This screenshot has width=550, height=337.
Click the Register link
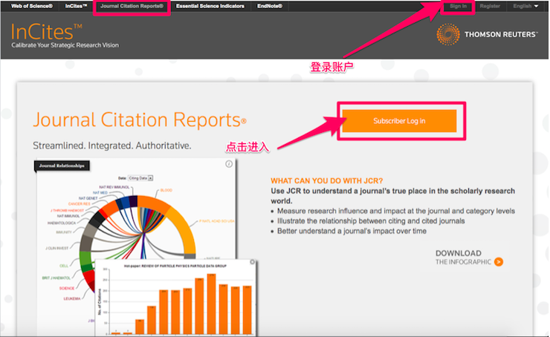pyautogui.click(x=490, y=6)
